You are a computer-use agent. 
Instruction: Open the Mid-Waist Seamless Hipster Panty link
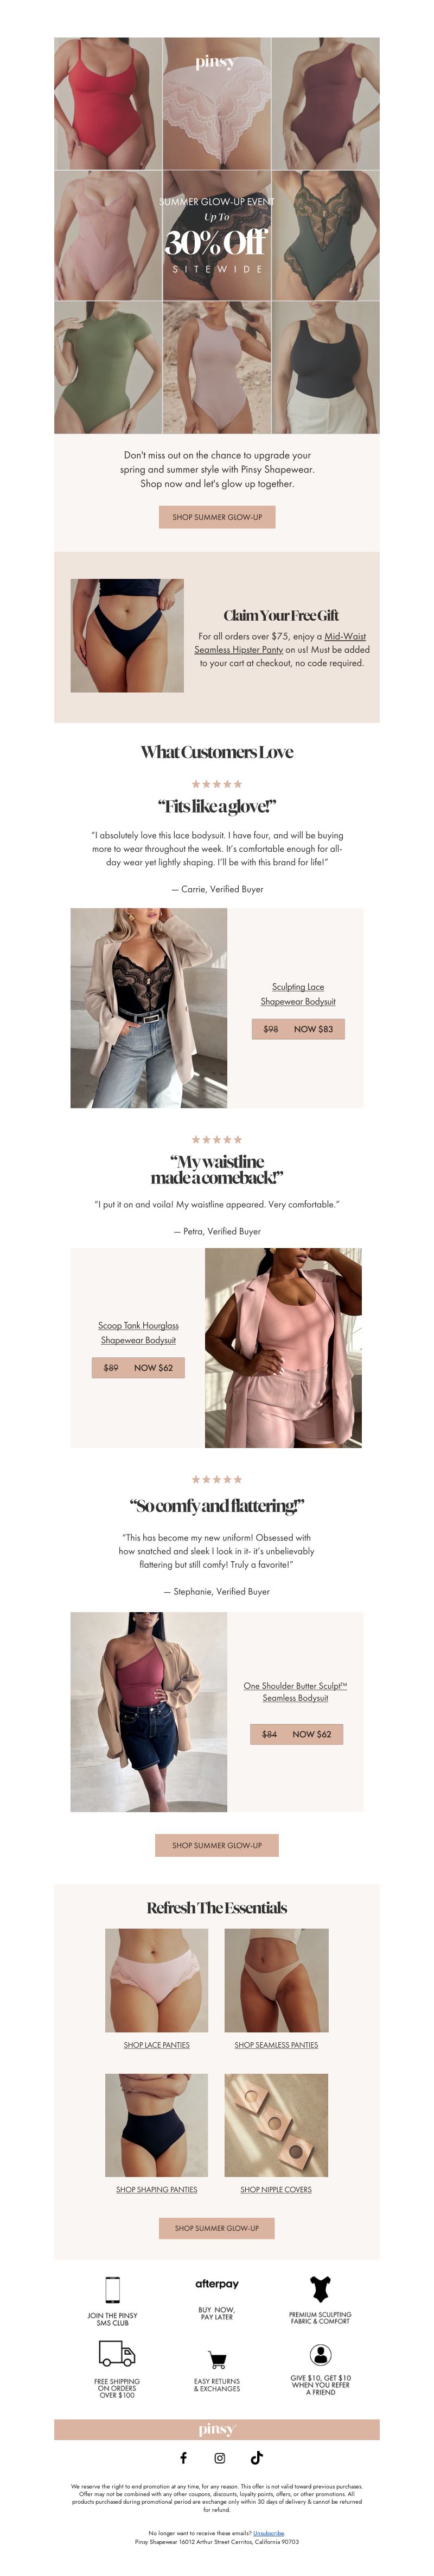280,643
